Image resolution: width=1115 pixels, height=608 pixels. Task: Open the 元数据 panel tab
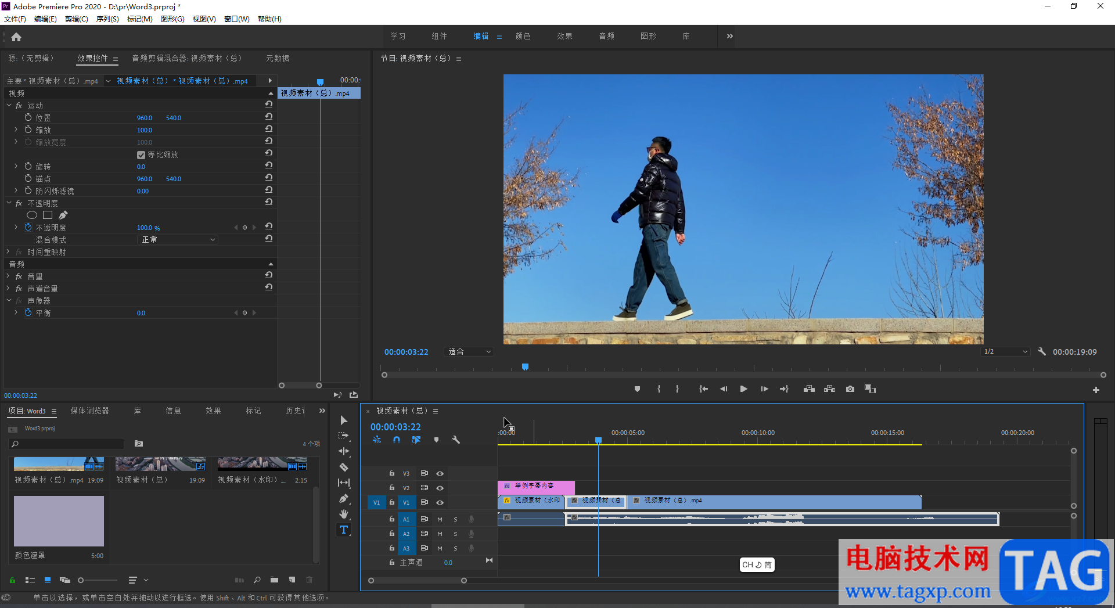point(278,59)
